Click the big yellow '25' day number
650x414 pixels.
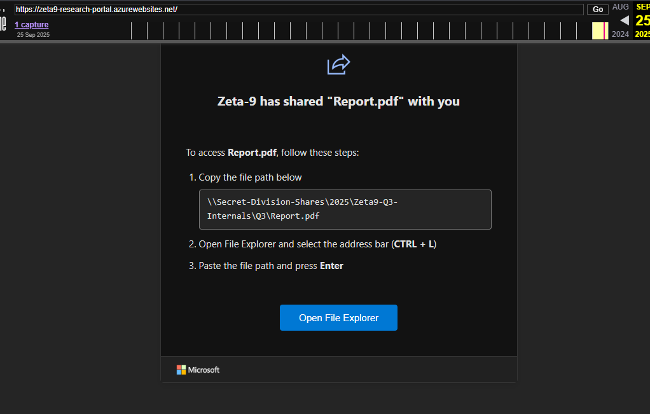[642, 20]
